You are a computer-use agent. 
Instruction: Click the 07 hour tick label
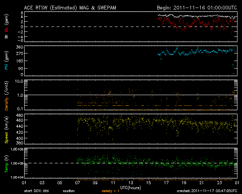click(x=78, y=183)
